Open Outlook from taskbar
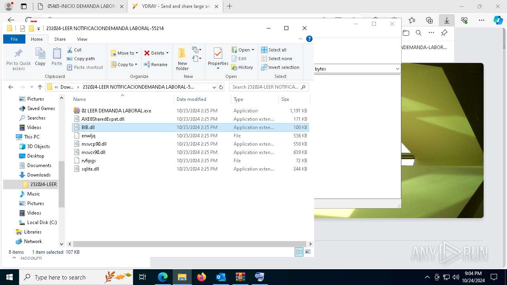Screen dimensions: 507x285 pos(221,277)
